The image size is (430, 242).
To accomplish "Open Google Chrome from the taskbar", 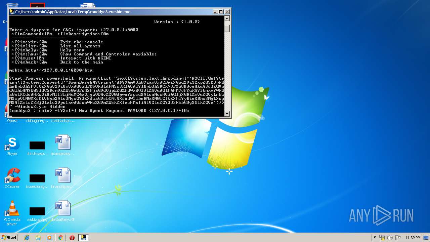I will point(60,238).
